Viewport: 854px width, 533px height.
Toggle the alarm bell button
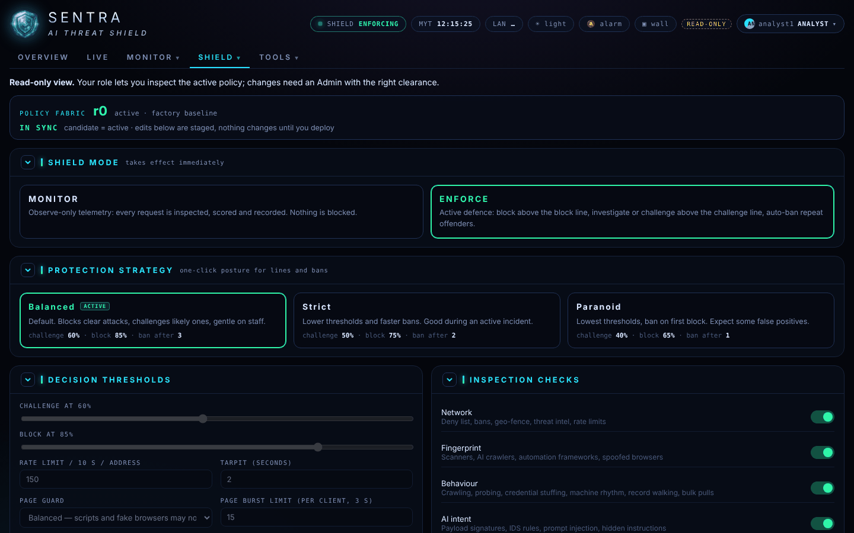pos(604,24)
